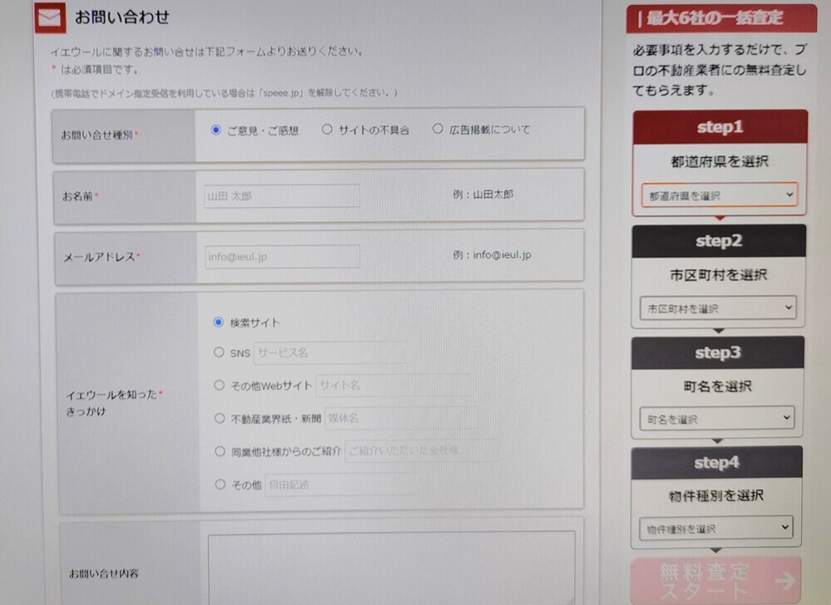Click the 都道府県を選択 step title
This screenshot has width=831, height=605.
coord(720,161)
